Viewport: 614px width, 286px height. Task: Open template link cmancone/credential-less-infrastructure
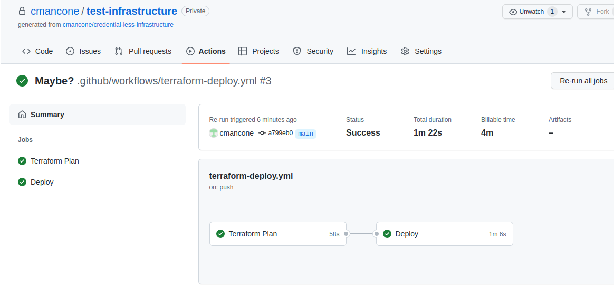pos(118,25)
